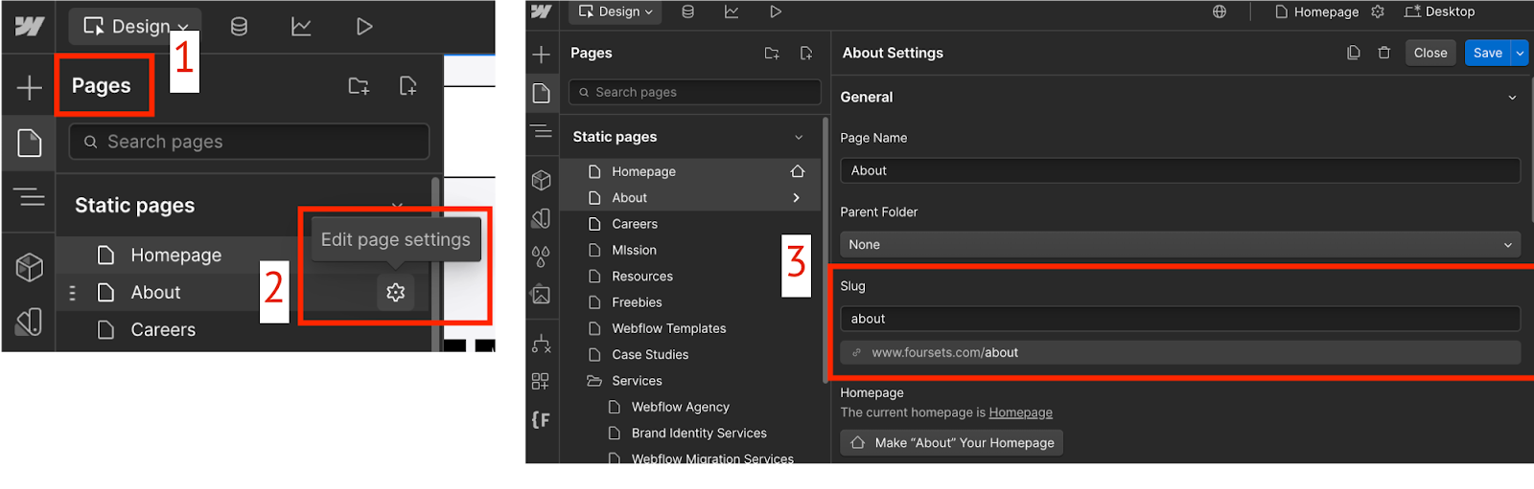Click the preview play icon in left screenshot
The image size is (1534, 489).
click(364, 27)
